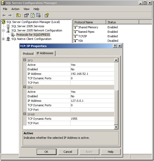This screenshot has width=154, height=161.
Task: Click the Export List toolbar icon
Action: point(39,15)
